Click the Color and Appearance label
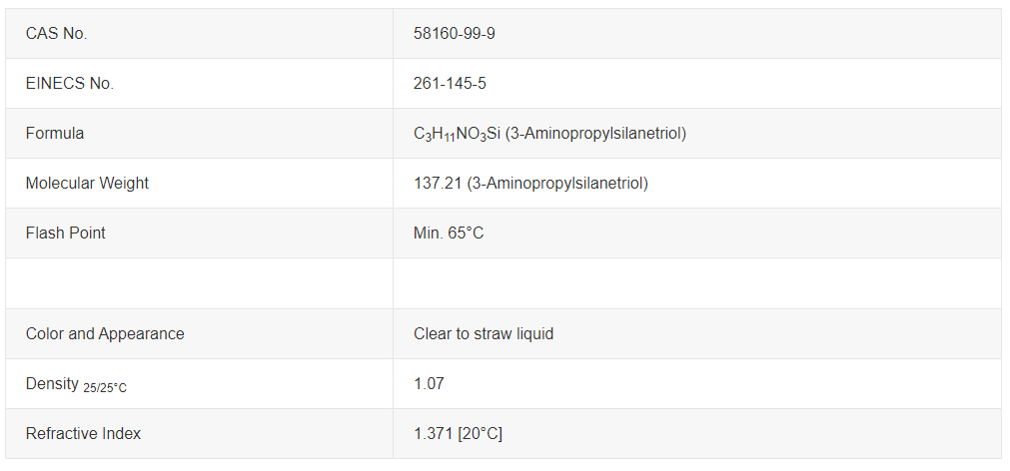 (105, 333)
